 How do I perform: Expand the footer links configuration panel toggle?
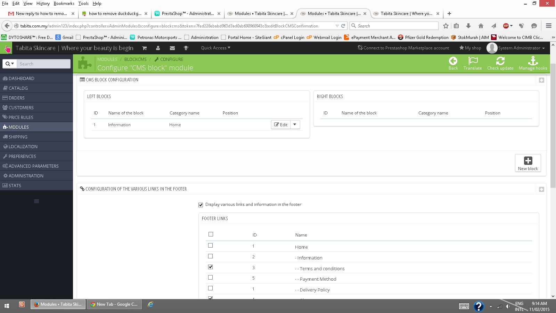coord(541,189)
